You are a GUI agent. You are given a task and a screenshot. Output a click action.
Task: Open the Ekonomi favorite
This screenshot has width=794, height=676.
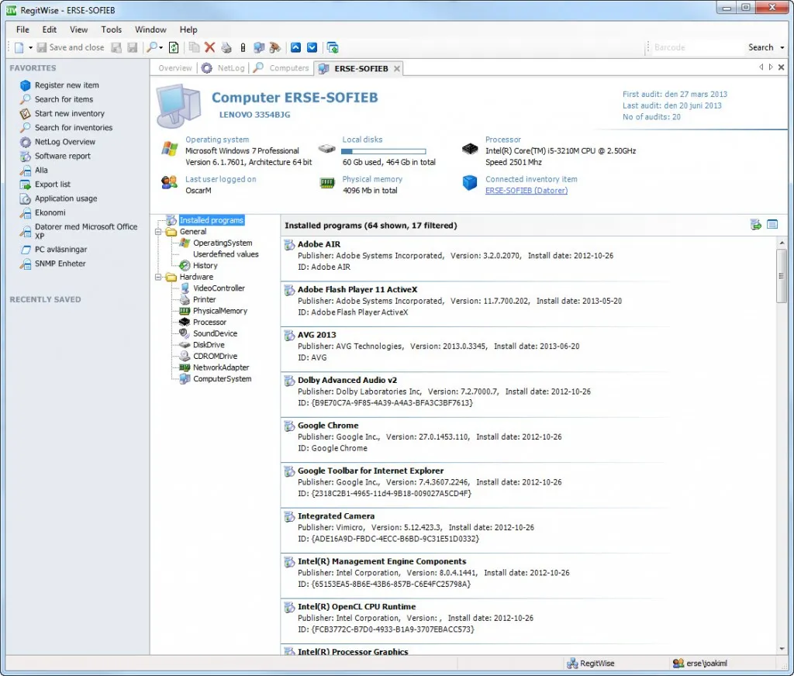click(50, 212)
